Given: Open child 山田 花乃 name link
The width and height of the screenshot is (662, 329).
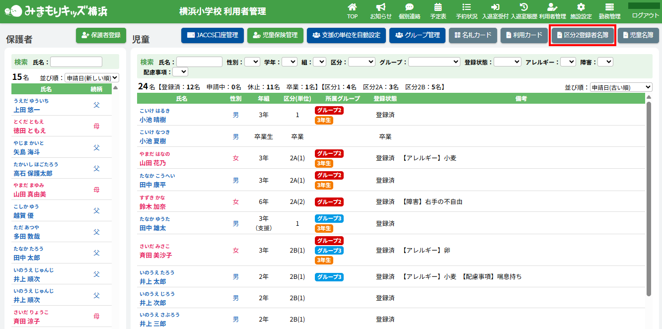Looking at the screenshot, I should (x=153, y=163).
